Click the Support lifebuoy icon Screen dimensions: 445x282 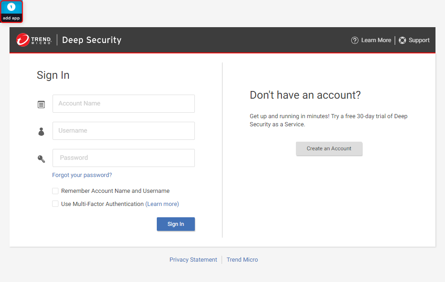402,40
